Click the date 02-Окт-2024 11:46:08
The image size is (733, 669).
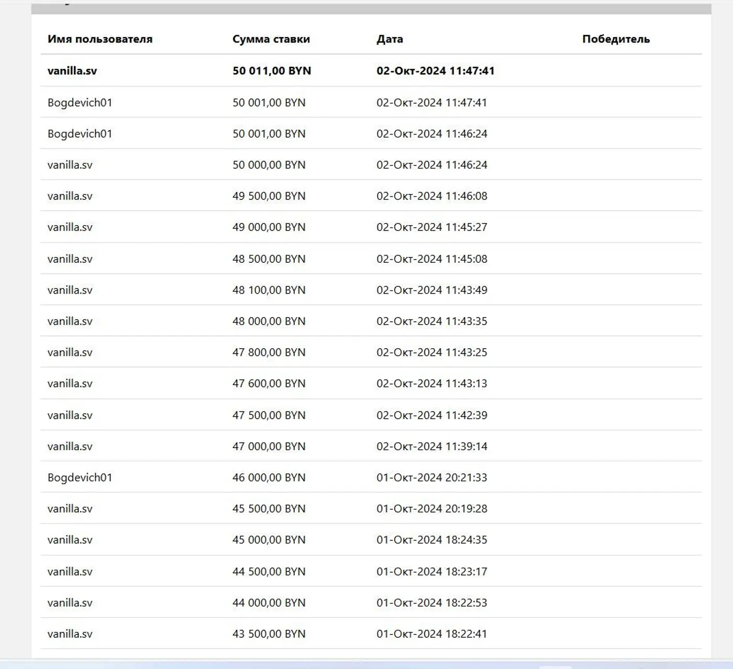pos(432,196)
